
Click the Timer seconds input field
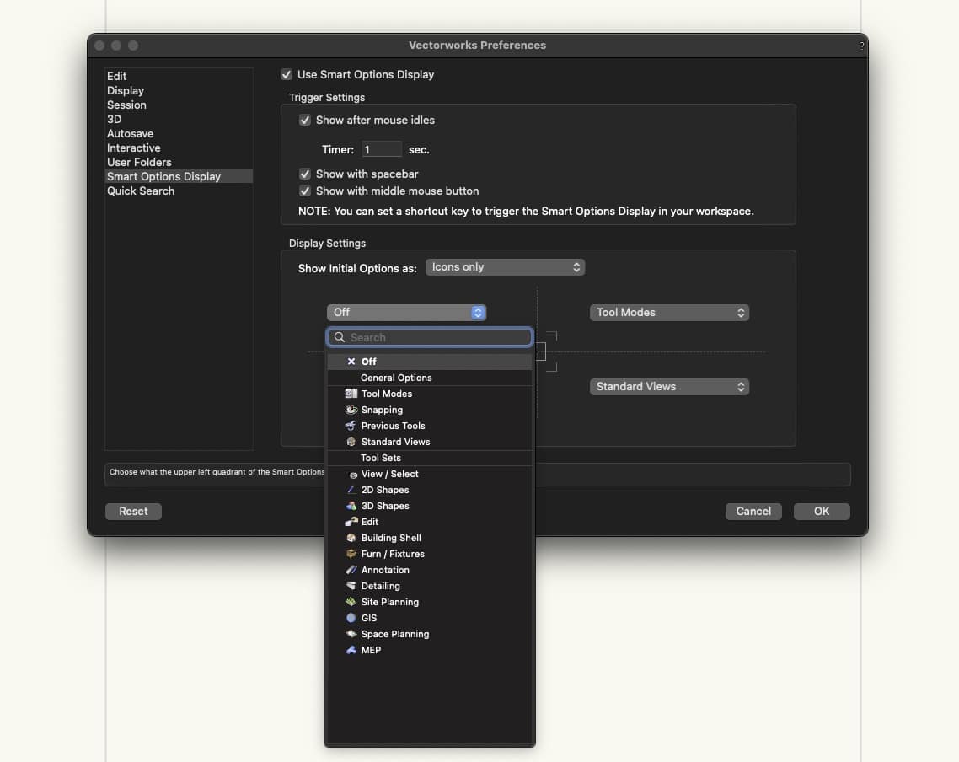pos(382,149)
